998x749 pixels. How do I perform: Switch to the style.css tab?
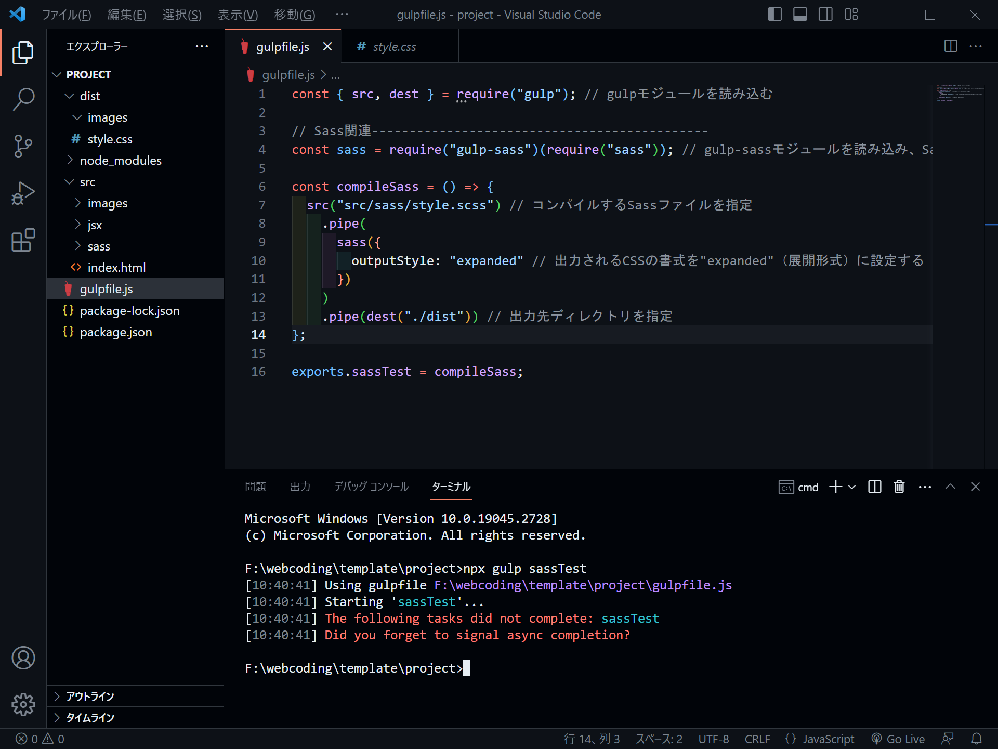click(394, 46)
